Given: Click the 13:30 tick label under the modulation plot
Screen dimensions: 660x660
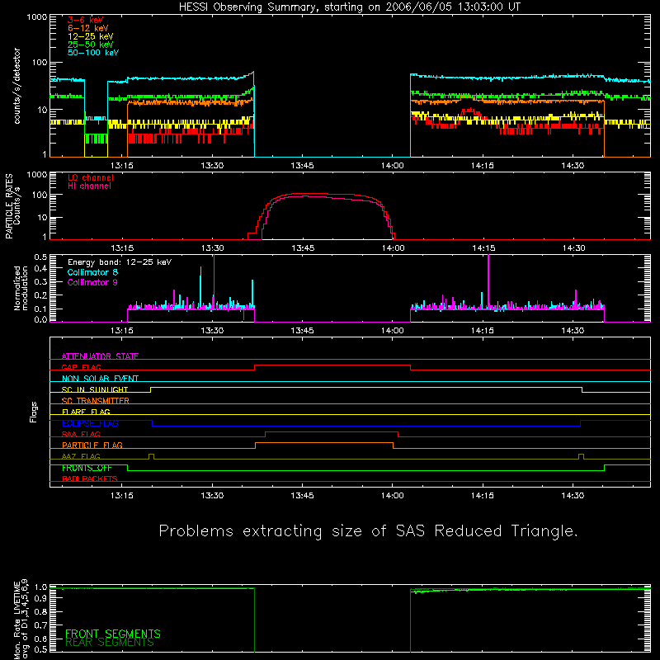Looking at the screenshot, I should [x=212, y=331].
